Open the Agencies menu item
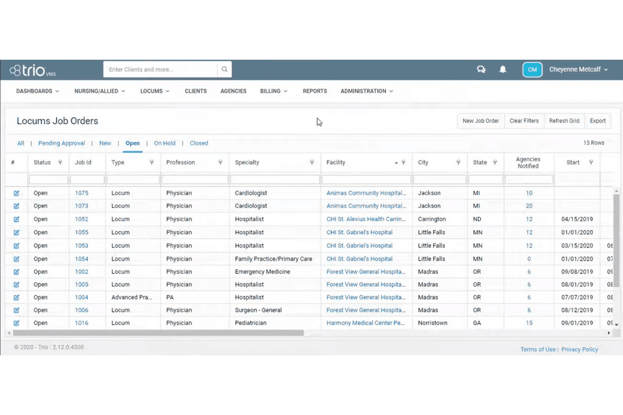 (234, 91)
